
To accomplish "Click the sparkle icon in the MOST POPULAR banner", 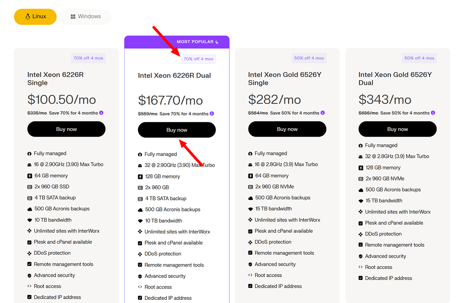I will point(216,42).
